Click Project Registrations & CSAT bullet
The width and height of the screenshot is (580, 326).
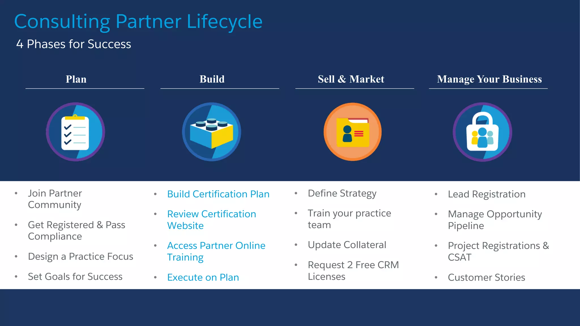[498, 252]
